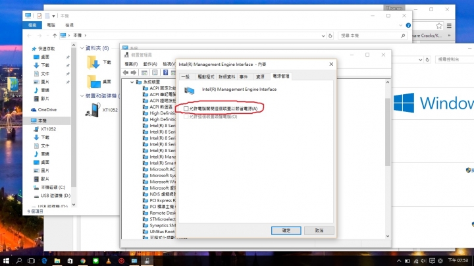Select the 電源管理 tab
Image resolution: width=474 pixels, height=266 pixels.
coord(281,76)
